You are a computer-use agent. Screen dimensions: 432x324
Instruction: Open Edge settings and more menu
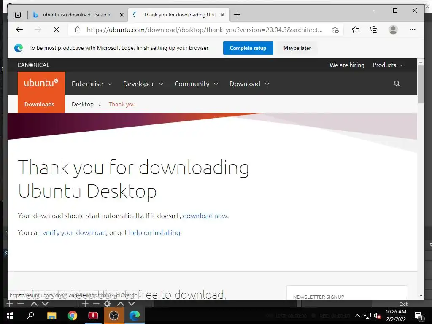point(413,30)
